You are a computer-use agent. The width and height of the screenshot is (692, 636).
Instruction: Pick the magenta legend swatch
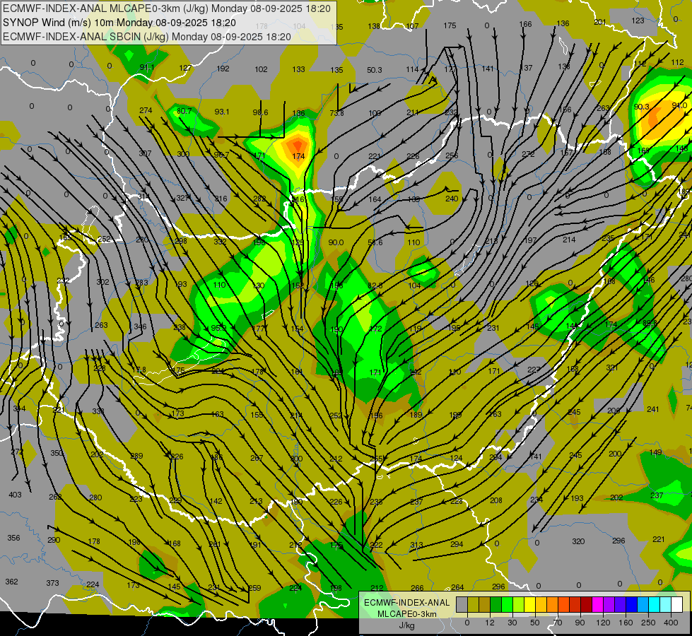[598, 604]
